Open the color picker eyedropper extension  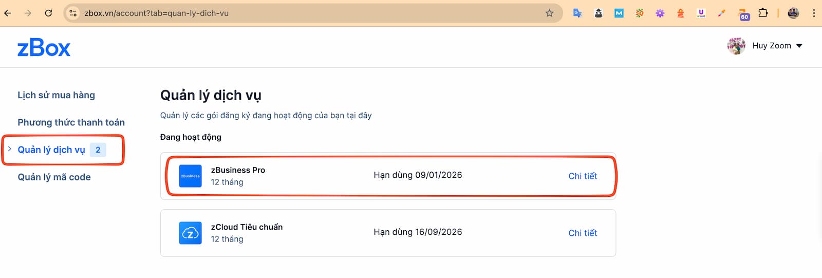pos(722,13)
